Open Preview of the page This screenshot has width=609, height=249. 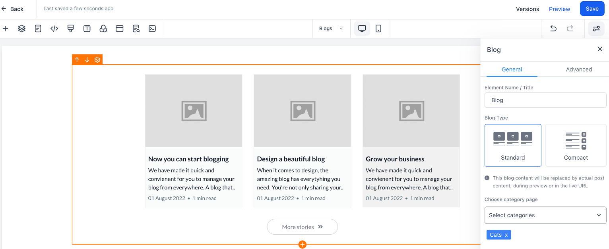(559, 9)
